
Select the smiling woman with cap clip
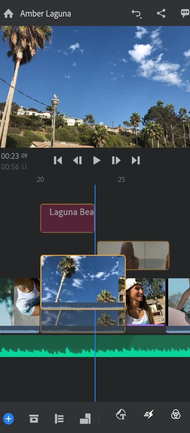145,302
